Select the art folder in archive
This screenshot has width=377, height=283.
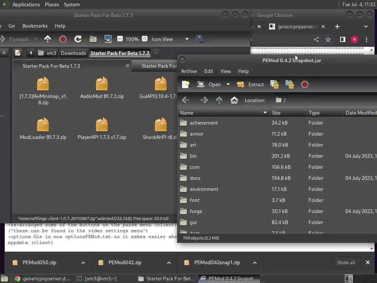coord(278,145)
